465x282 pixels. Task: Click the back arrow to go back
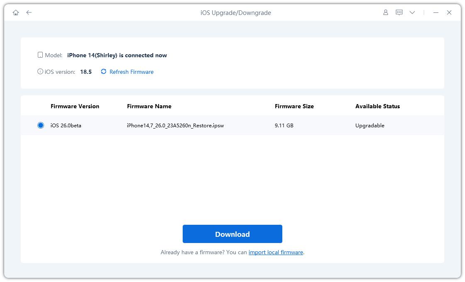point(29,12)
